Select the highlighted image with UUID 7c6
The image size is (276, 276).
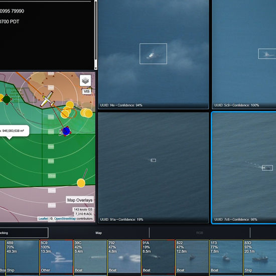pyautogui.click(x=244, y=168)
